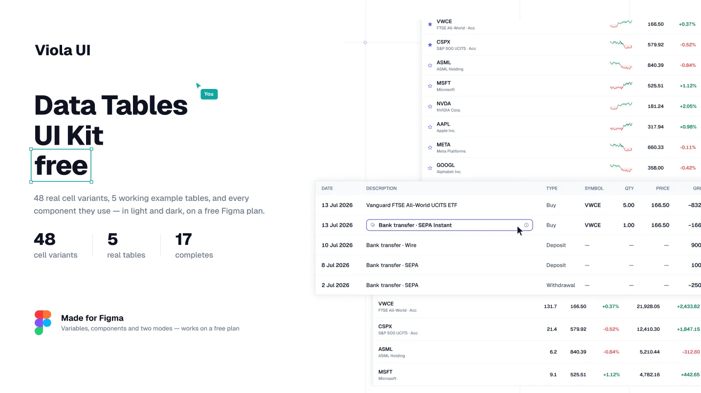Star the ASML watchlist row
Viewport: 701px width, 393px height.
(x=430, y=65)
